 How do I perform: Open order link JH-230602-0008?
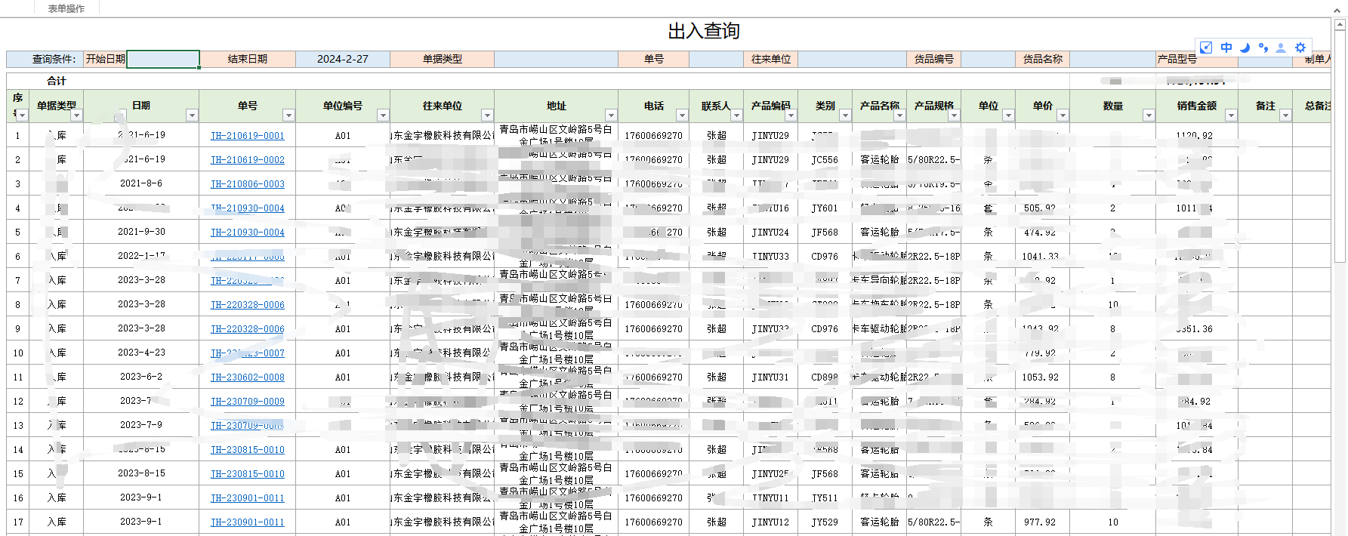pos(247,377)
